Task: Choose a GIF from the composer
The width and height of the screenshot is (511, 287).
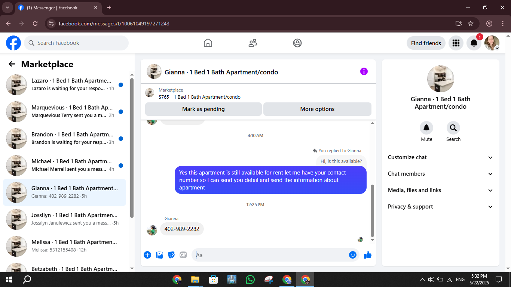Action: click(183, 255)
